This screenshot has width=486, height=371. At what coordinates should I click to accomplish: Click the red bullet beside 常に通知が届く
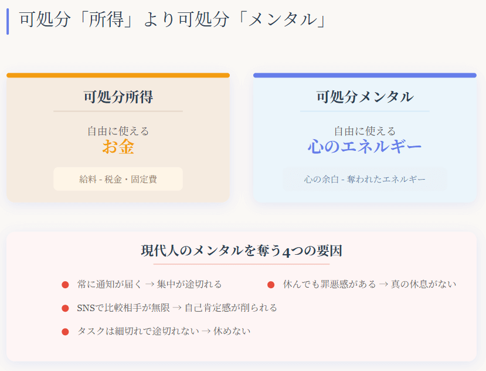coord(66,285)
